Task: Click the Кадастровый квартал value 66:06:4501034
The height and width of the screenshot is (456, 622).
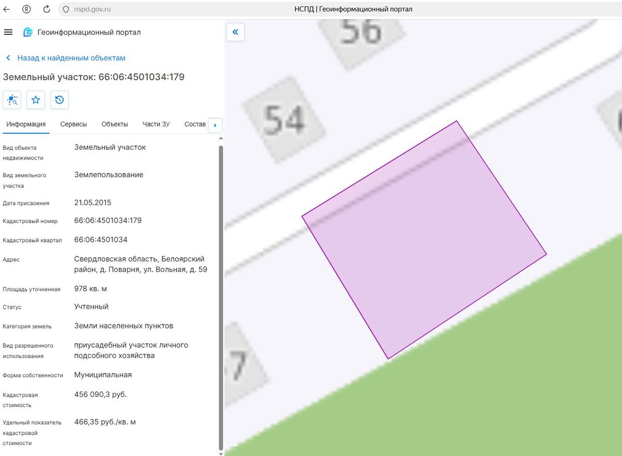Action: pos(101,240)
